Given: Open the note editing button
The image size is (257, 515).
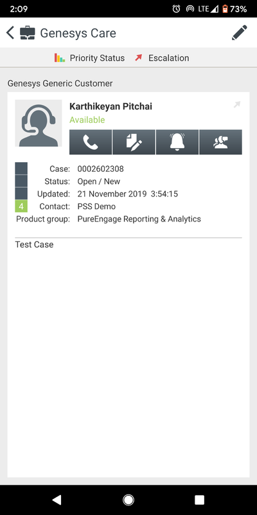Looking at the screenshot, I should (134, 142).
